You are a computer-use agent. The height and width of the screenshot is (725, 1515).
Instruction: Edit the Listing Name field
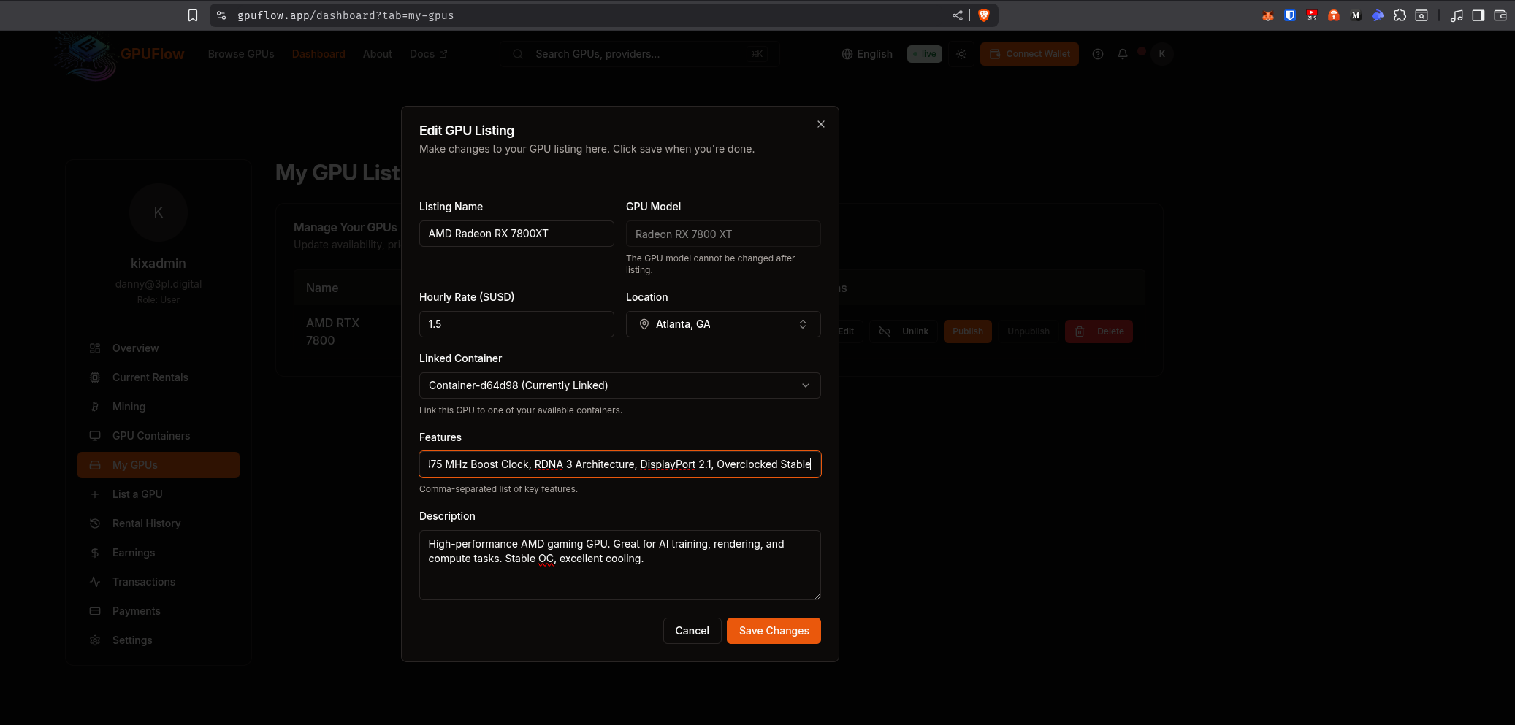coord(516,234)
